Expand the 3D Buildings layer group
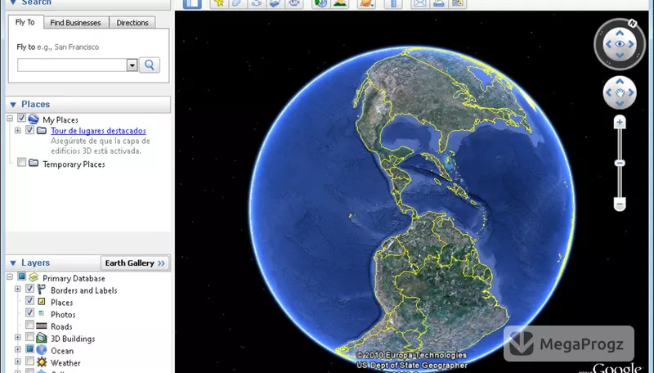The width and height of the screenshot is (654, 373). click(x=17, y=338)
